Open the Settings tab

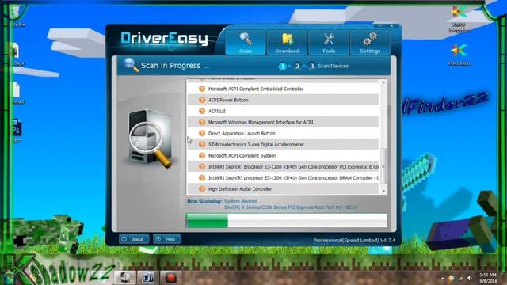click(x=370, y=42)
